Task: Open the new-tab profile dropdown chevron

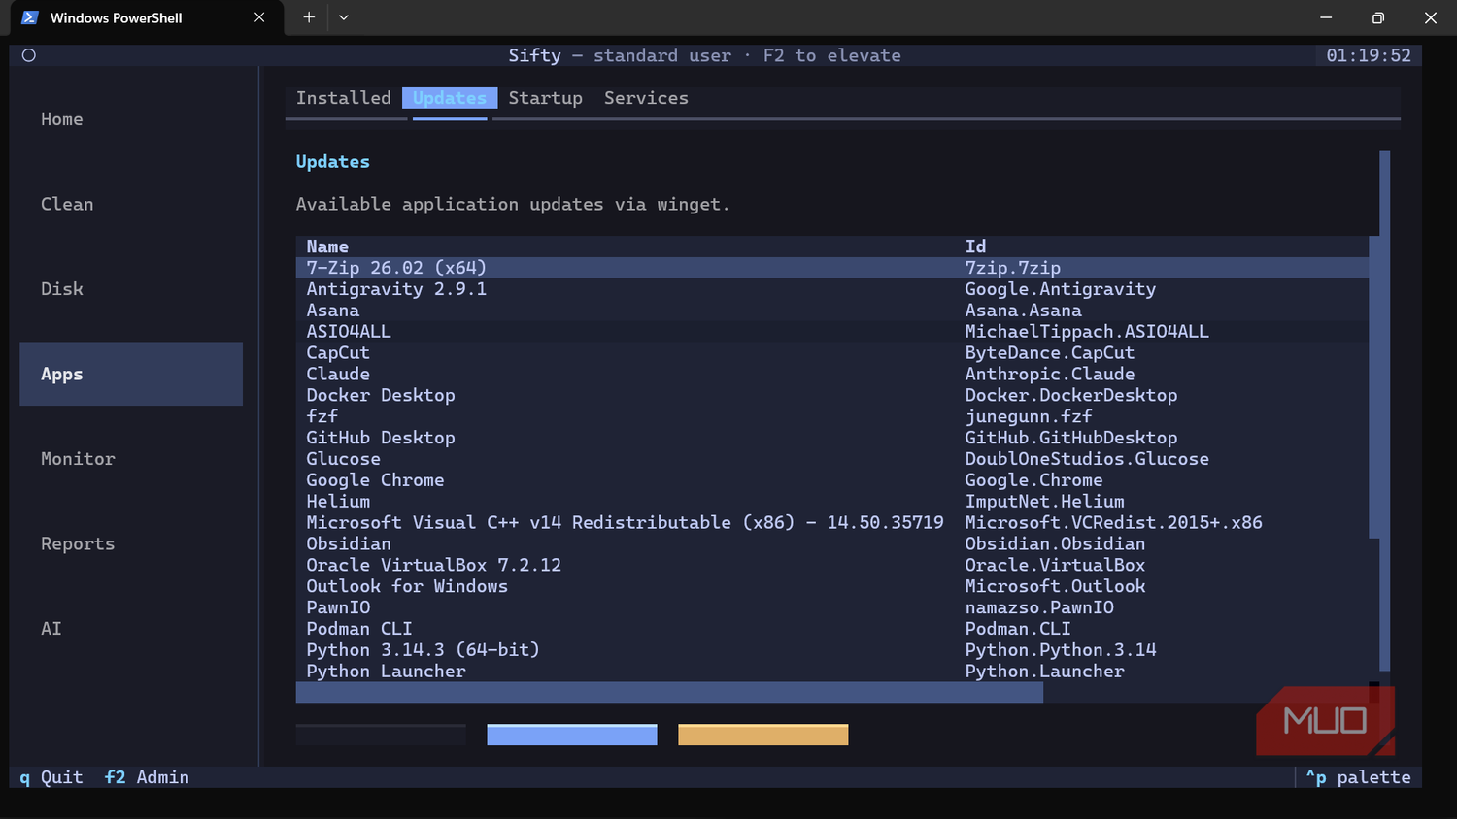Action: pos(344,17)
